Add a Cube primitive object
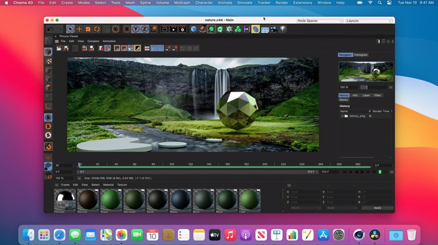This screenshot has width=438, height=245. click(193, 29)
